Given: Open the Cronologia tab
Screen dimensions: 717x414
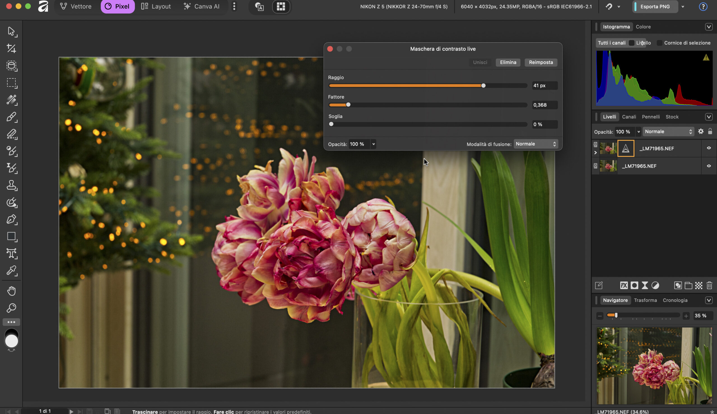Looking at the screenshot, I should (675, 300).
